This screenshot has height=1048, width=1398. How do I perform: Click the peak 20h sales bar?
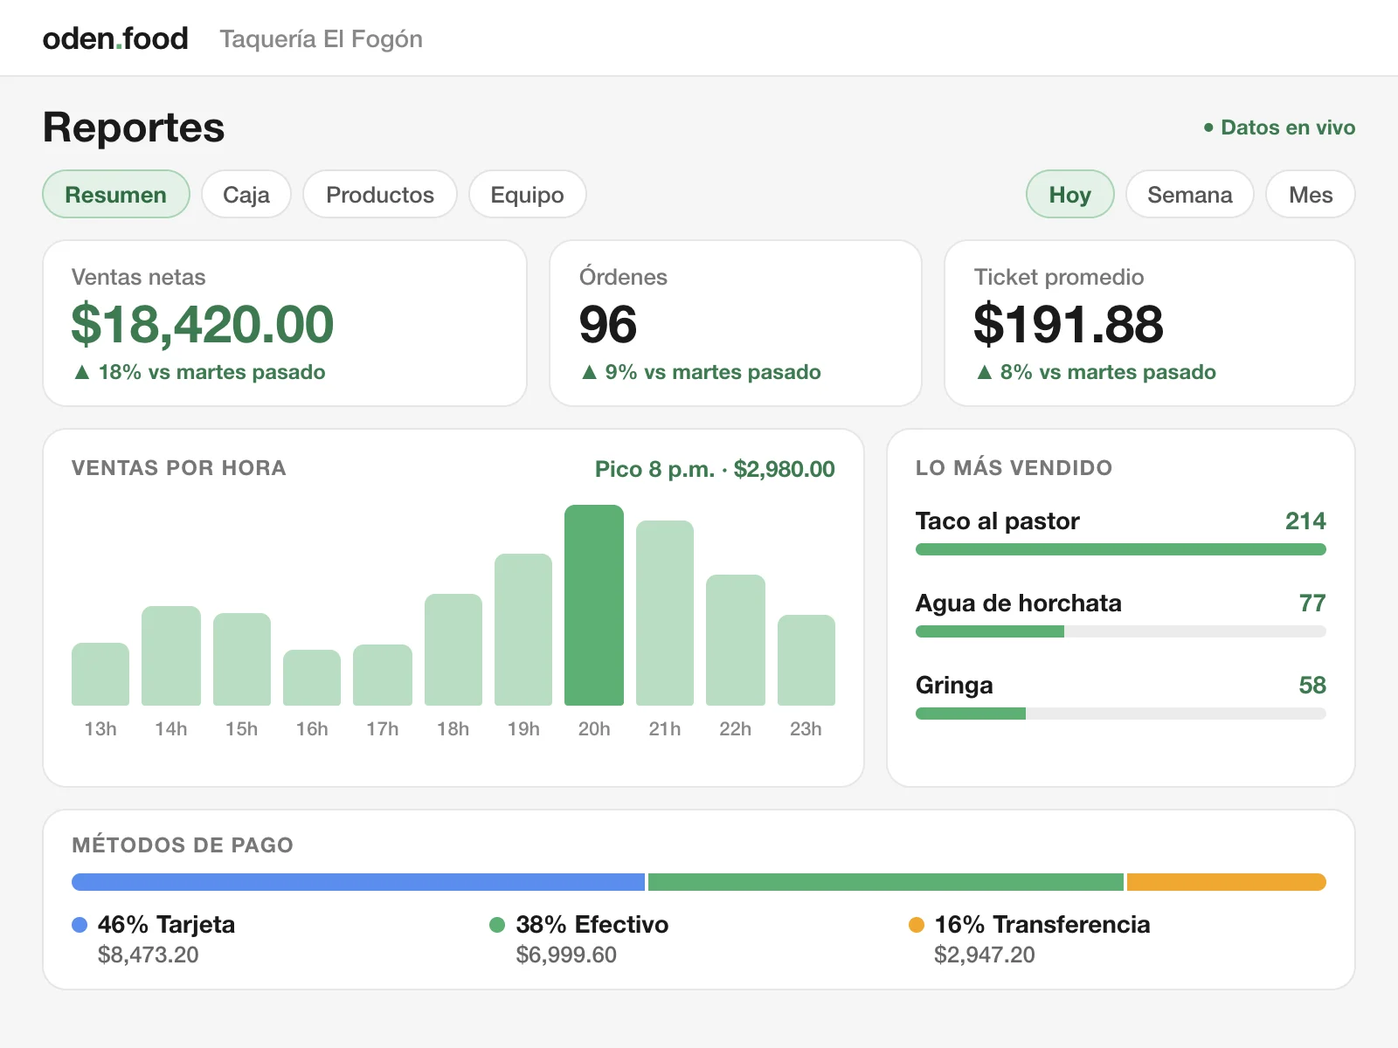594,605
